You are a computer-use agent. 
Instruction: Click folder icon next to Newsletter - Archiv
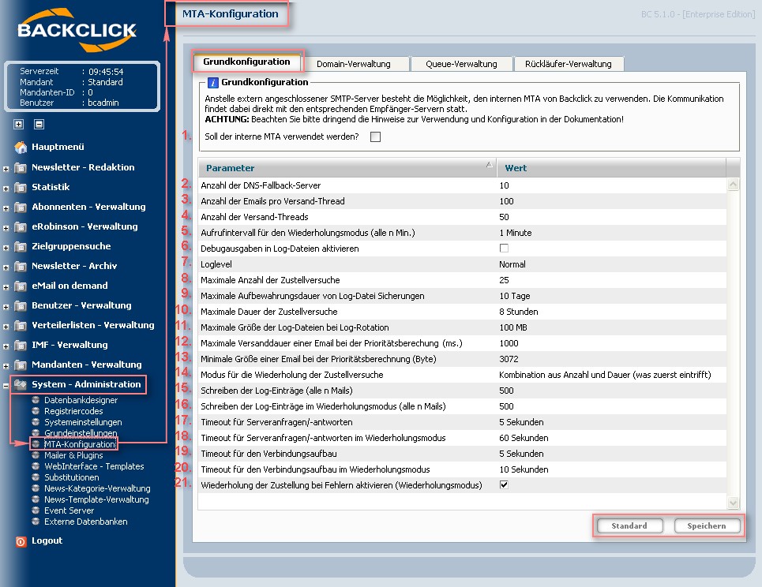click(x=21, y=266)
